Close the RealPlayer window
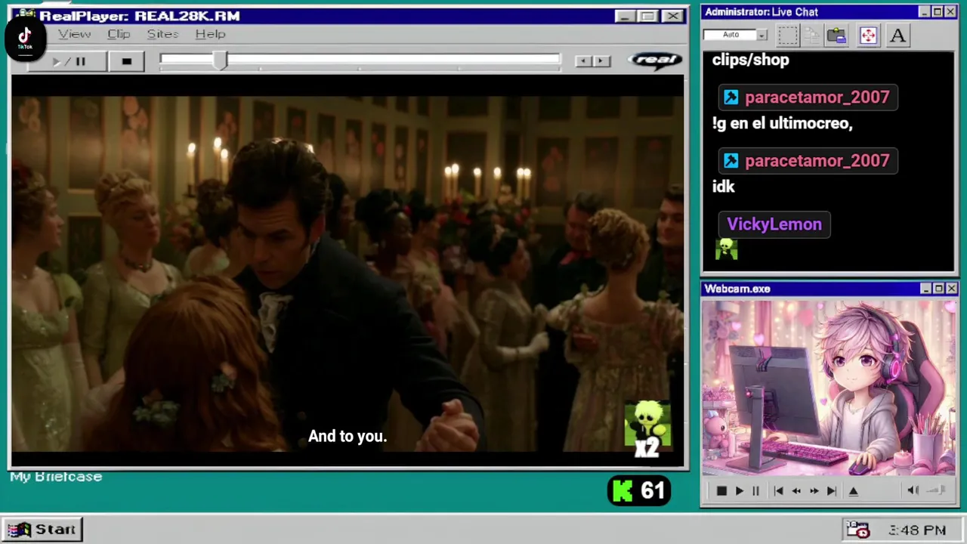This screenshot has height=544, width=967. [672, 16]
